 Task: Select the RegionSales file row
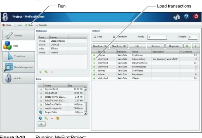pos(61,112)
